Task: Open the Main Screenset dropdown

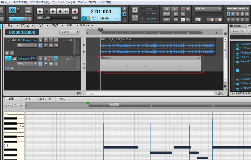Action: [238, 8]
